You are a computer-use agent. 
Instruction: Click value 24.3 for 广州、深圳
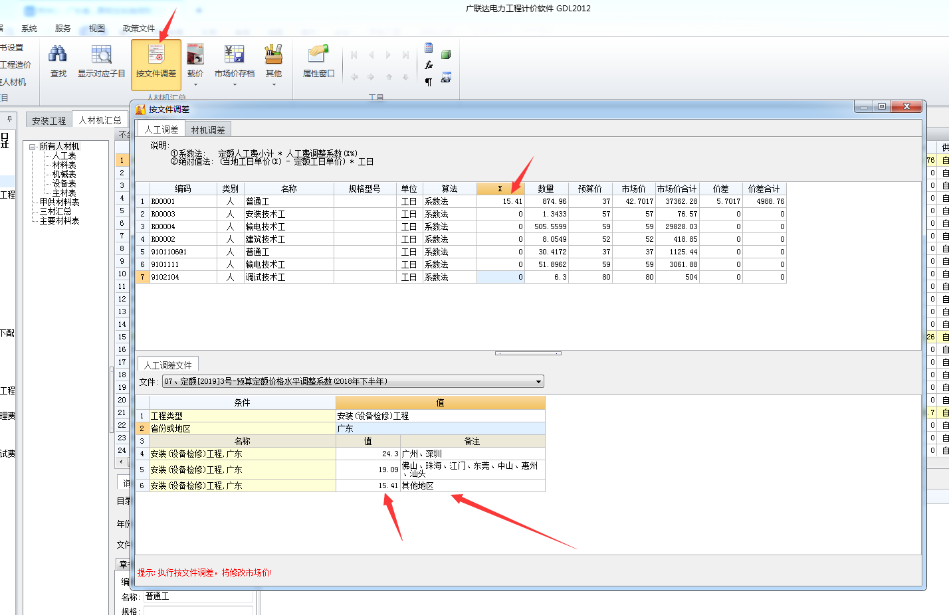click(368, 454)
